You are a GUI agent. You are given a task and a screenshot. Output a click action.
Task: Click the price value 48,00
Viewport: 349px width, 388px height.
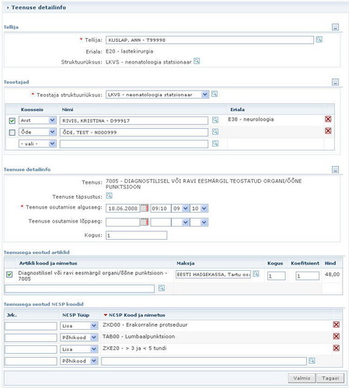click(x=332, y=274)
